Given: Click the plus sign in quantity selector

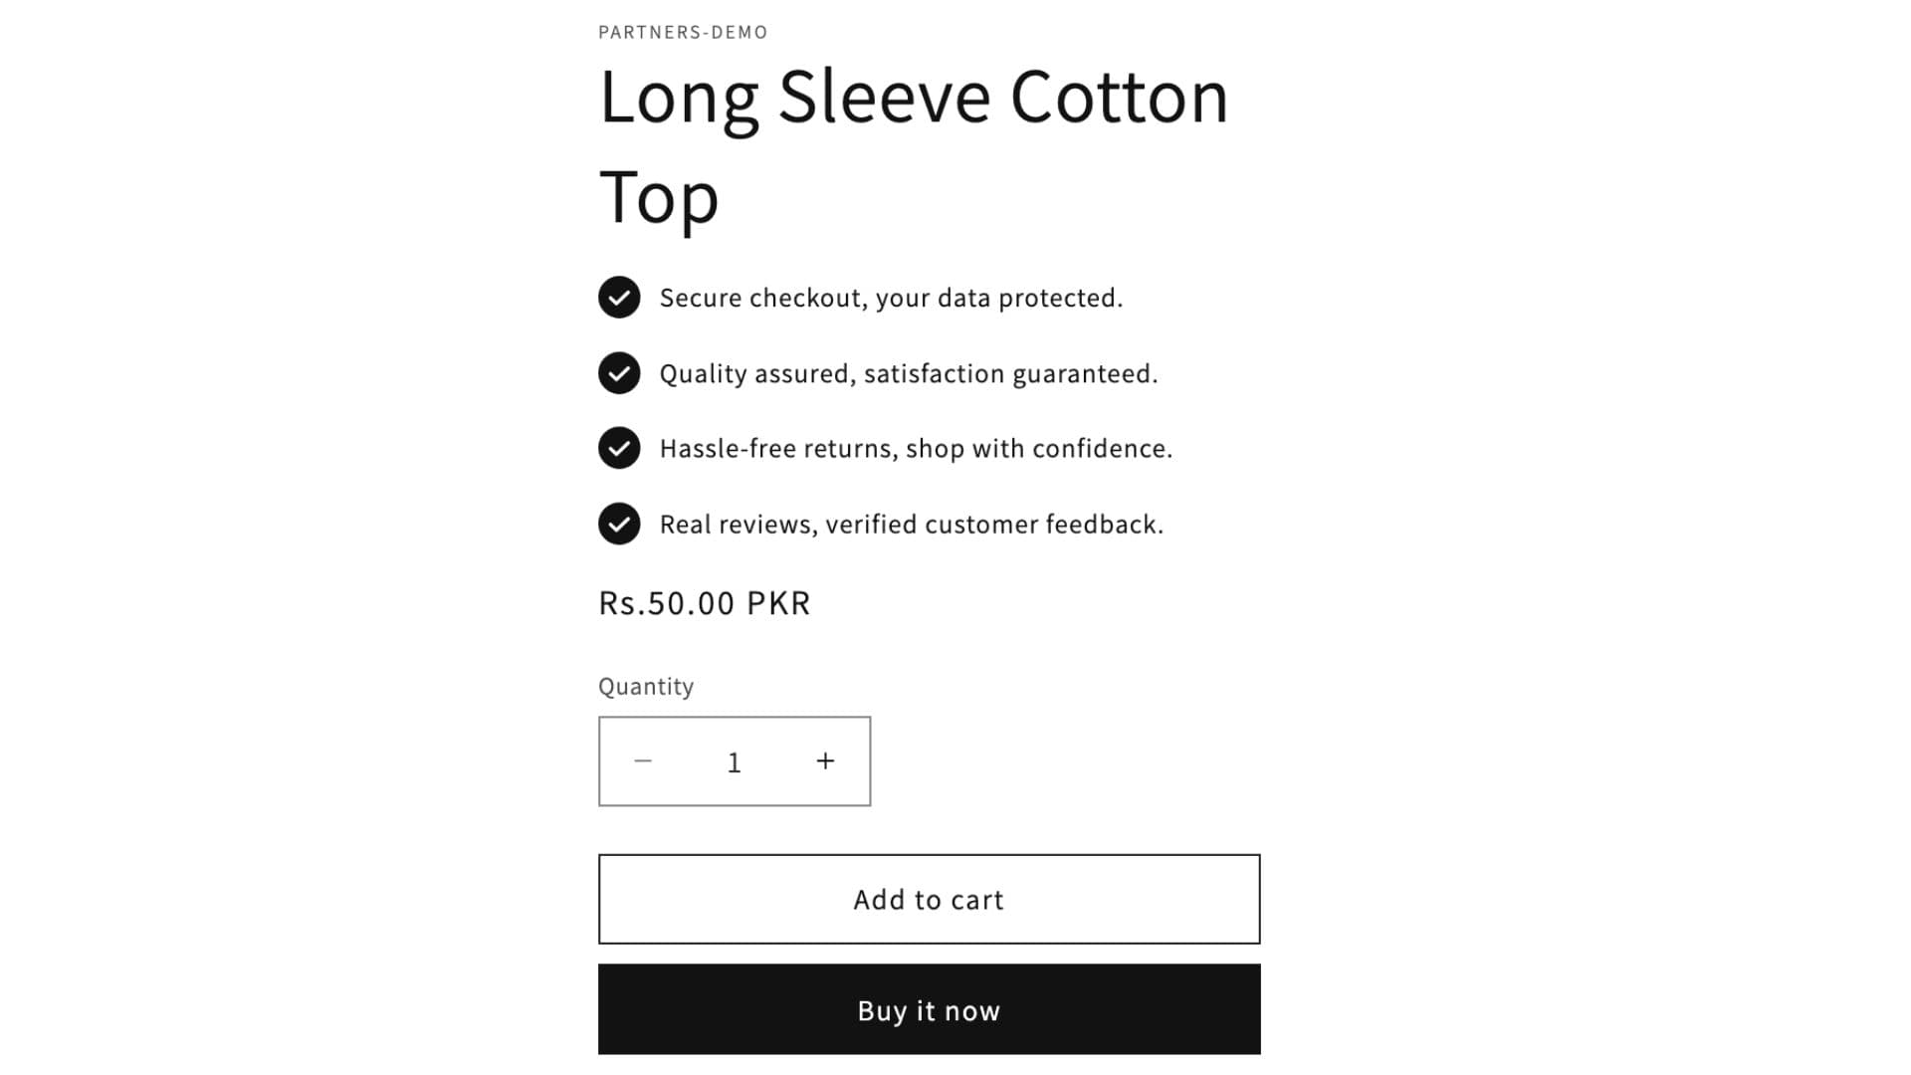Looking at the screenshot, I should point(824,760).
